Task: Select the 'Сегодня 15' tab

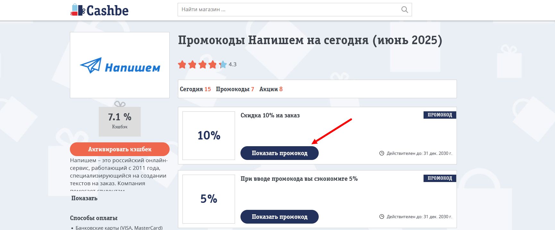Action: [195, 89]
